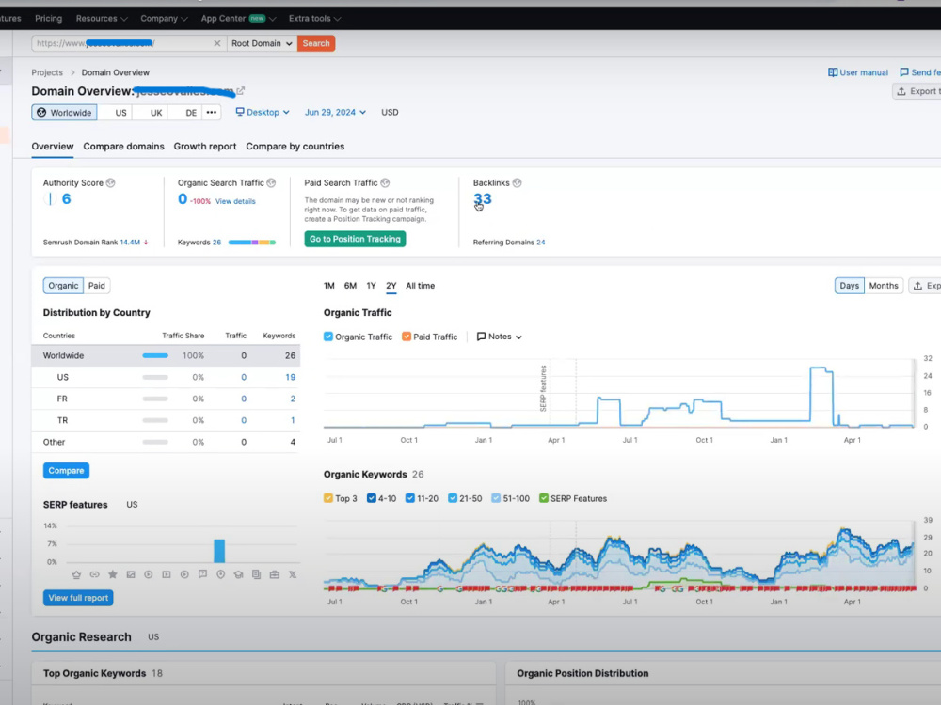Click globe info icon next to Organic Search Traffic
The width and height of the screenshot is (941, 705).
[x=271, y=183]
